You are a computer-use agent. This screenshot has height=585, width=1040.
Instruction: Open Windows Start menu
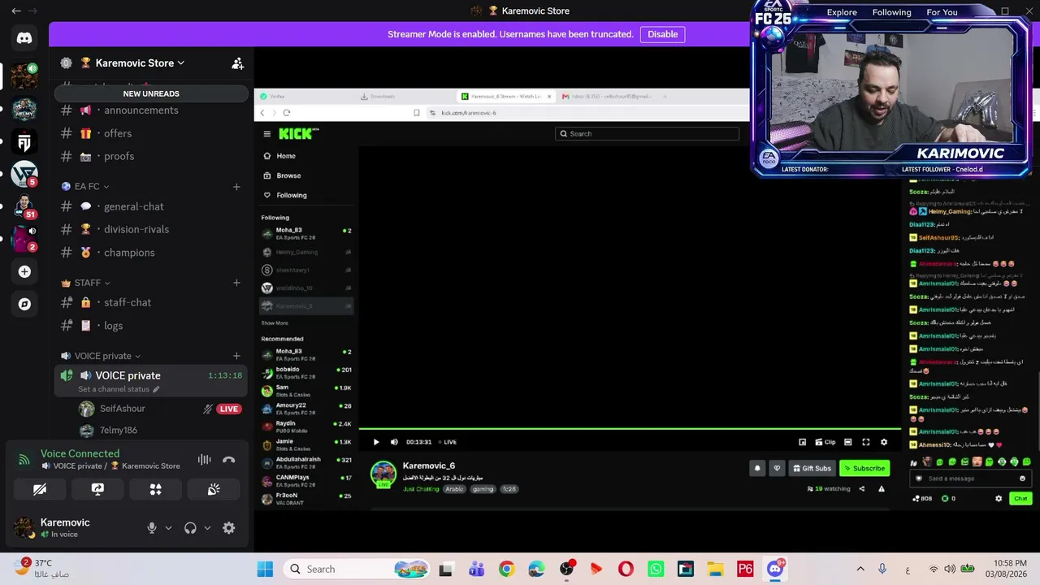[x=265, y=569]
